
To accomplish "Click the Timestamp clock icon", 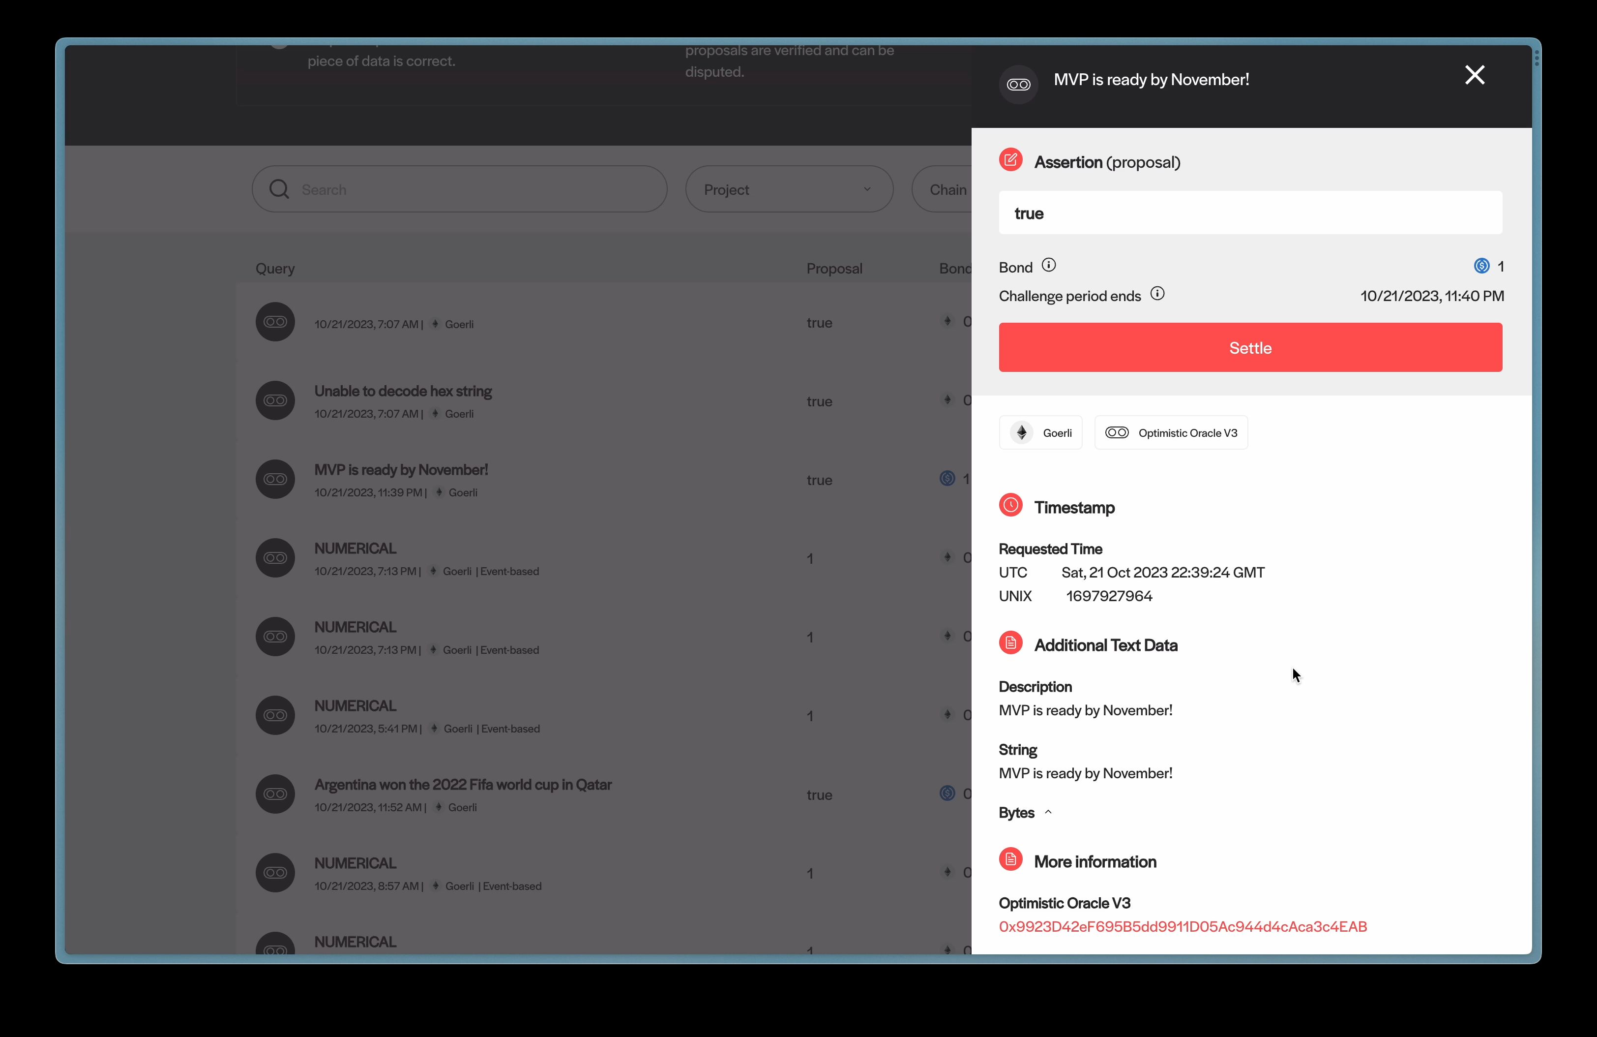I will point(1010,505).
